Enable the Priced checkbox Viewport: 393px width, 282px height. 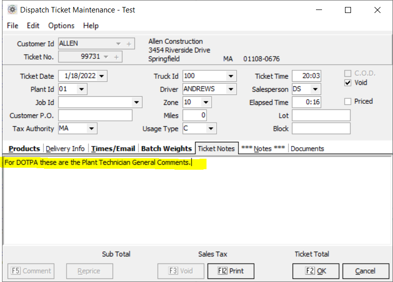coord(348,101)
